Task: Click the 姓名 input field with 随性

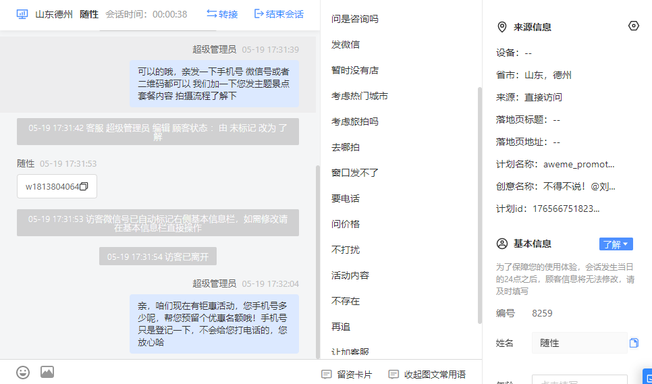Action: 579,343
